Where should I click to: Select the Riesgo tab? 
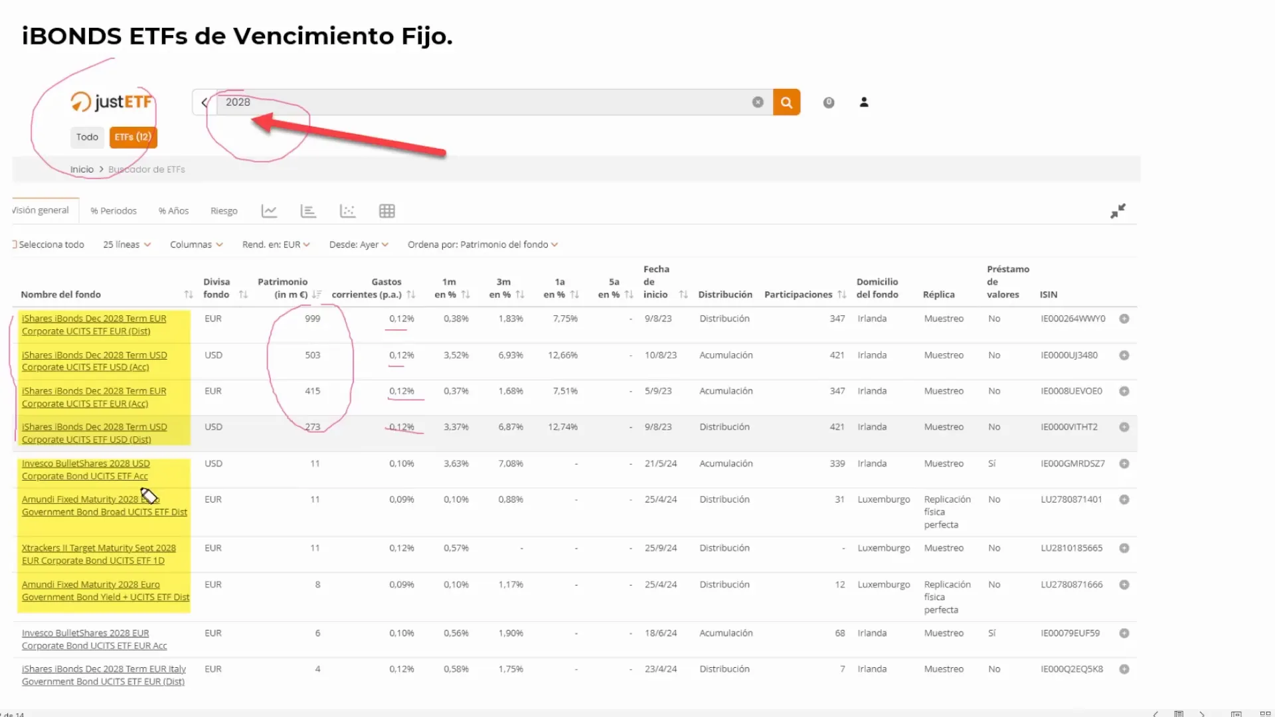pos(224,211)
